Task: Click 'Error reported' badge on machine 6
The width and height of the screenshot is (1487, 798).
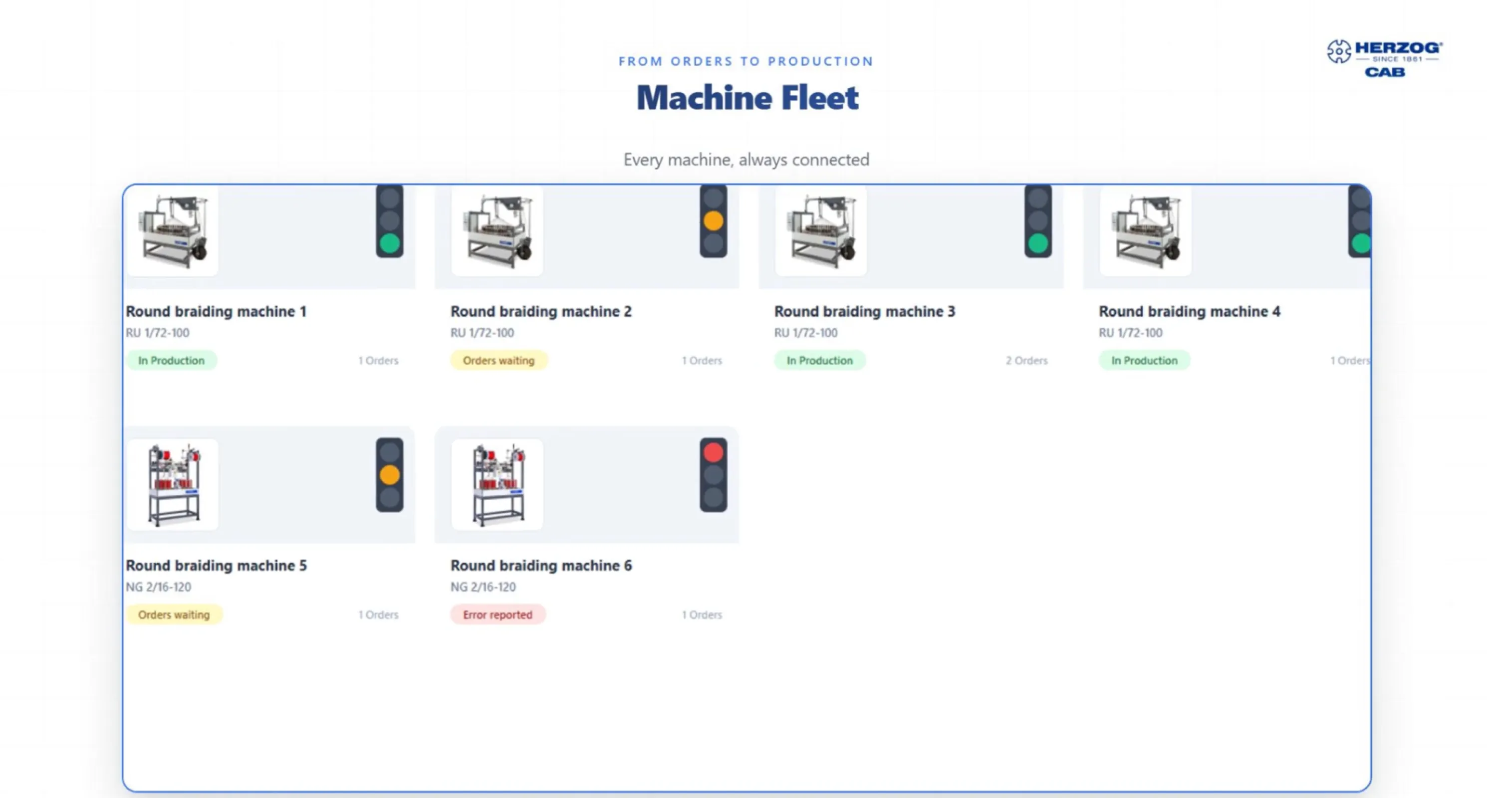Action: pyautogui.click(x=497, y=614)
